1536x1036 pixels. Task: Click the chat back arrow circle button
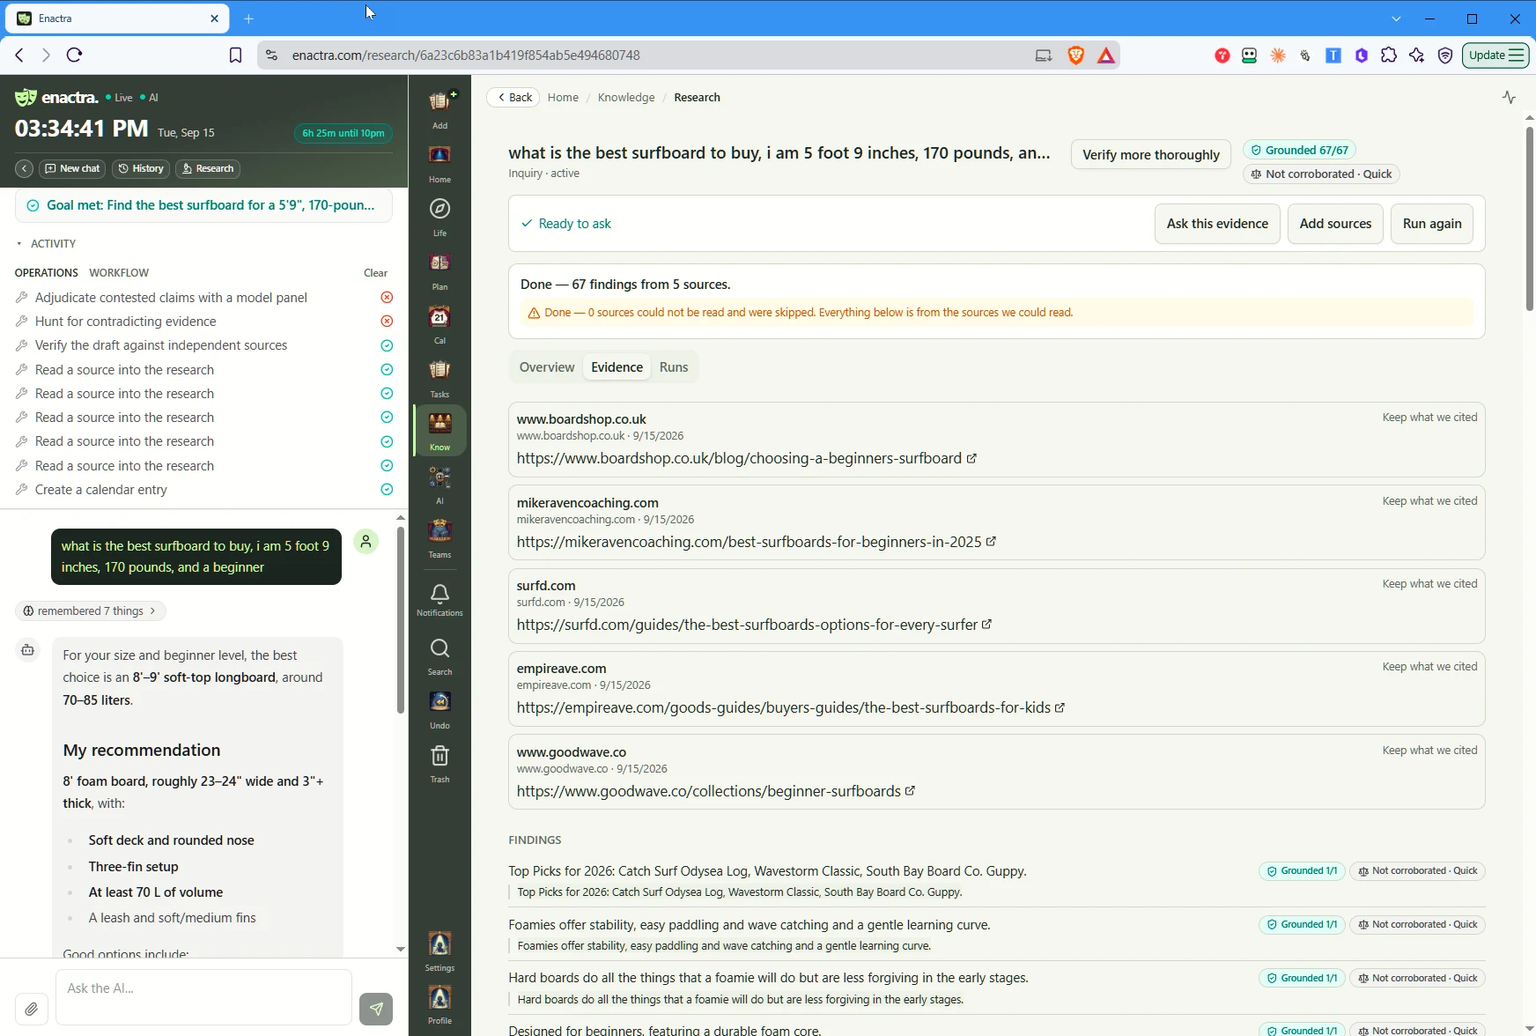pyautogui.click(x=25, y=168)
